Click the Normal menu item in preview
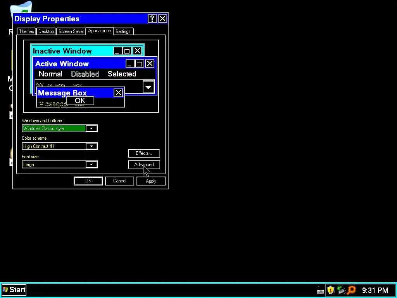The height and width of the screenshot is (298, 397). 50,74
